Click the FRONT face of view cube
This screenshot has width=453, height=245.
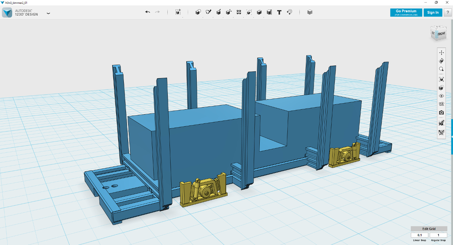pos(441,34)
